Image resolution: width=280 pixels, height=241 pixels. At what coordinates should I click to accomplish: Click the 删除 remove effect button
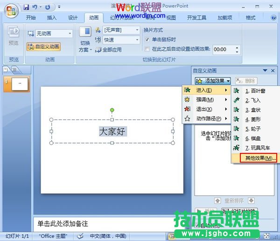[246, 81]
